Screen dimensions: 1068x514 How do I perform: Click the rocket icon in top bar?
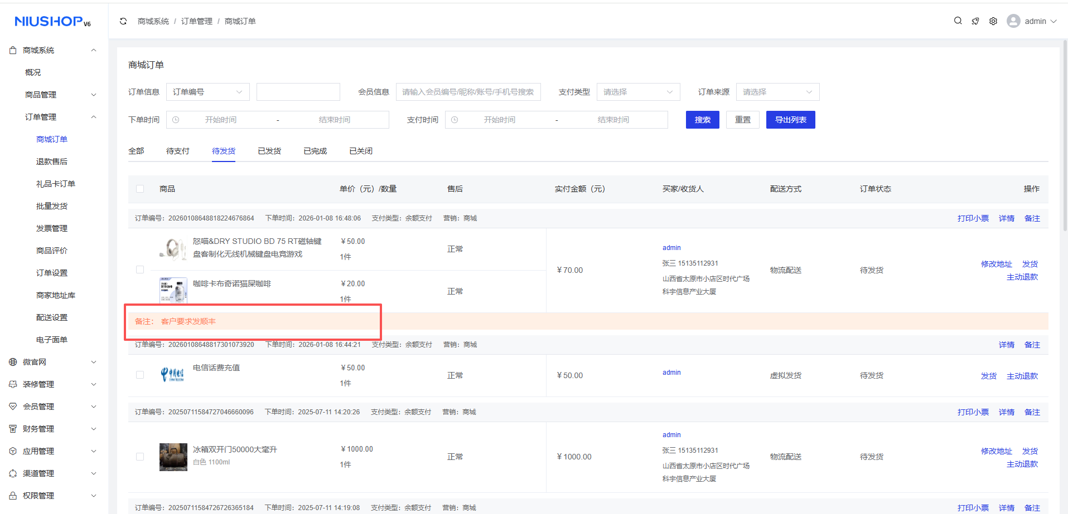click(975, 21)
